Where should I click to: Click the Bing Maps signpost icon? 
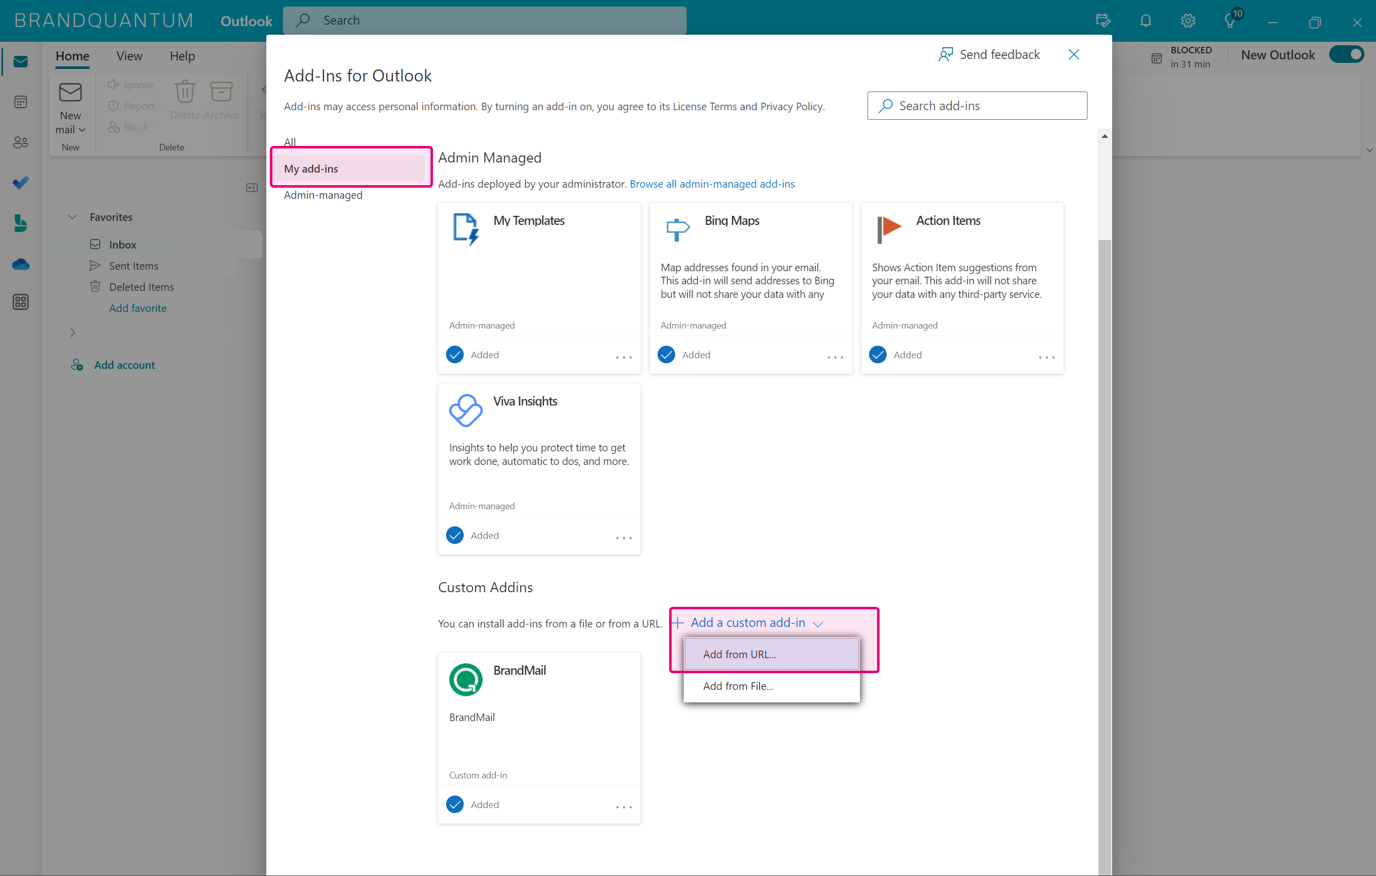pos(678,229)
